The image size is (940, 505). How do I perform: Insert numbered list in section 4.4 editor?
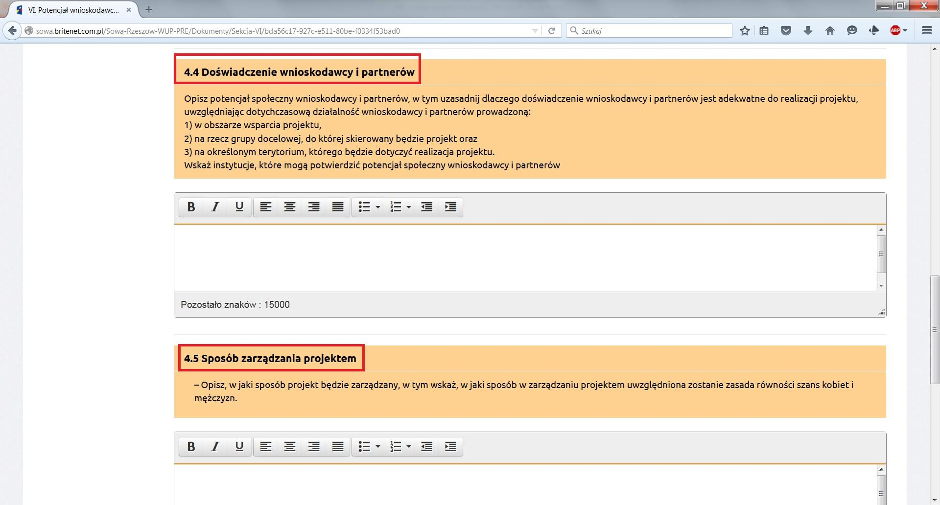click(395, 207)
